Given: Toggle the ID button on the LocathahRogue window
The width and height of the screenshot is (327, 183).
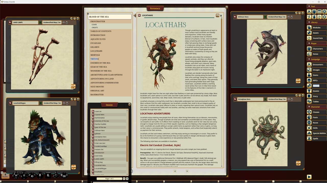Looking at the screenshot, I should tap(41, 103).
